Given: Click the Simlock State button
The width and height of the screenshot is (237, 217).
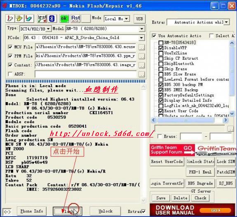Looking at the screenshot, I should [x=200, y=162].
